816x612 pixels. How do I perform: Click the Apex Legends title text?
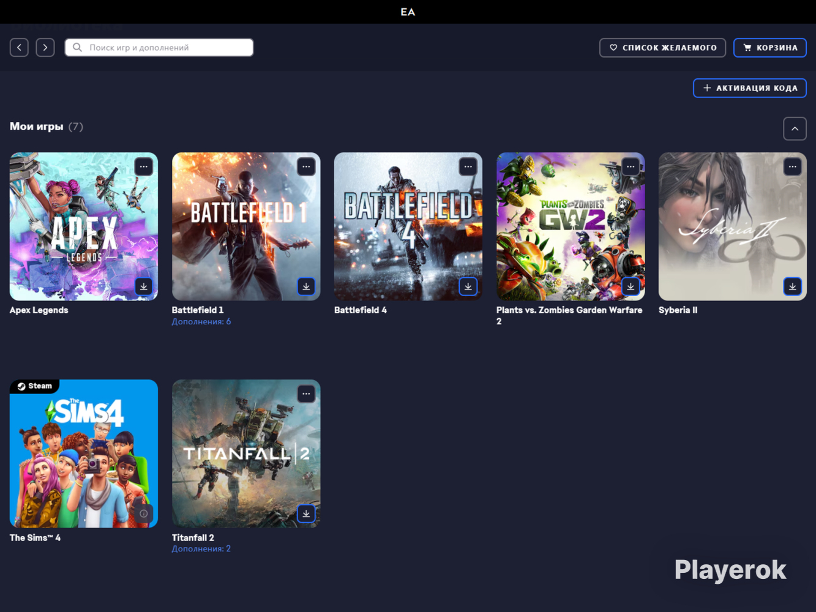[x=39, y=310]
